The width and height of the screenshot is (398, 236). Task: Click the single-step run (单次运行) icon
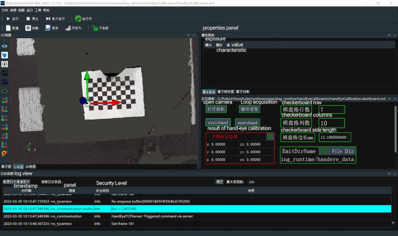pos(47,19)
